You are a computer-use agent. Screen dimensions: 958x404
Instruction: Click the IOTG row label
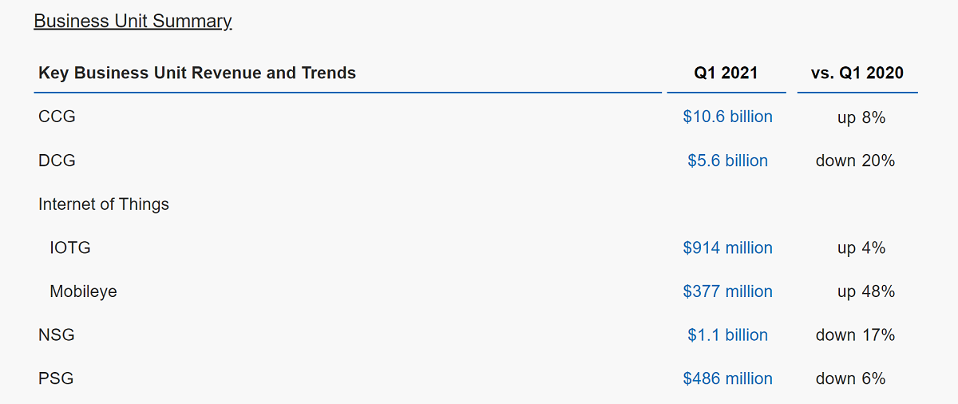click(x=70, y=248)
